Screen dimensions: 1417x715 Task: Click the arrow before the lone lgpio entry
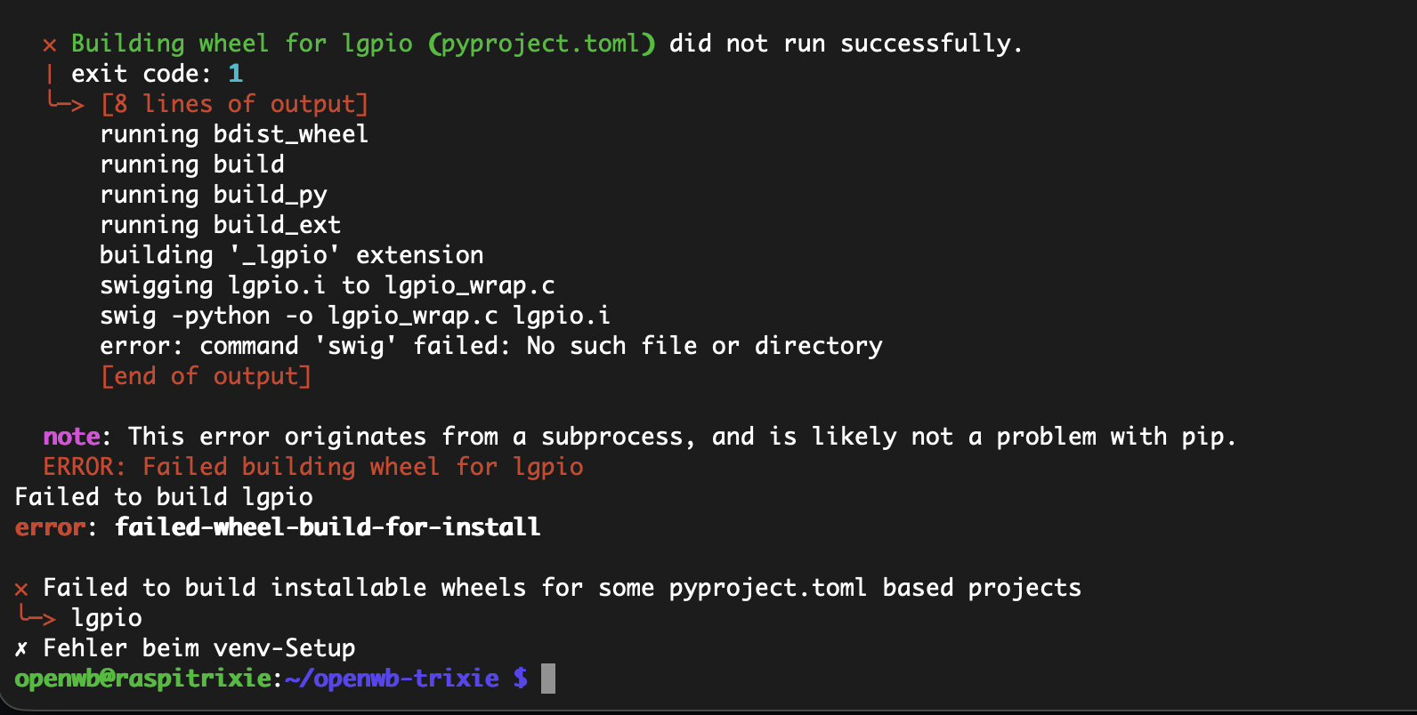(36, 617)
